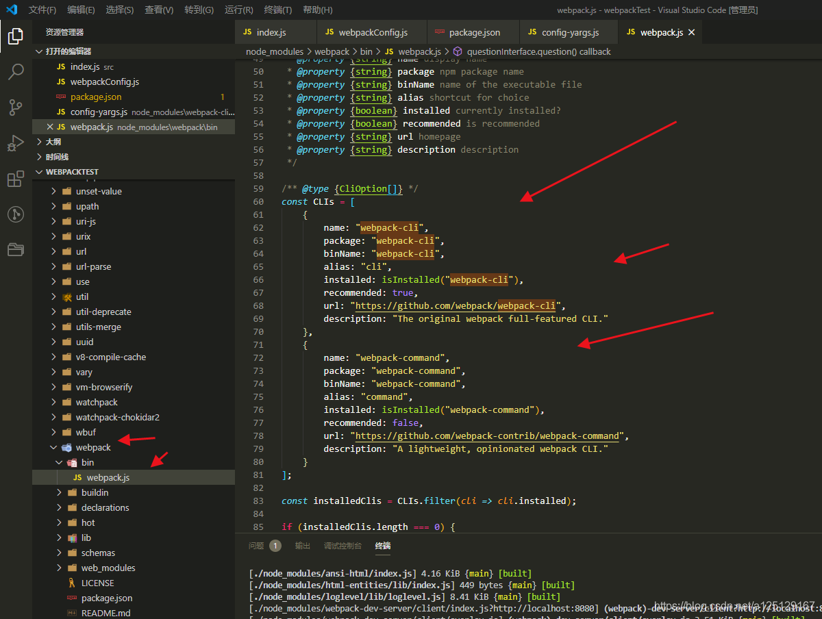Close the webpack.js editor tab

(691, 32)
